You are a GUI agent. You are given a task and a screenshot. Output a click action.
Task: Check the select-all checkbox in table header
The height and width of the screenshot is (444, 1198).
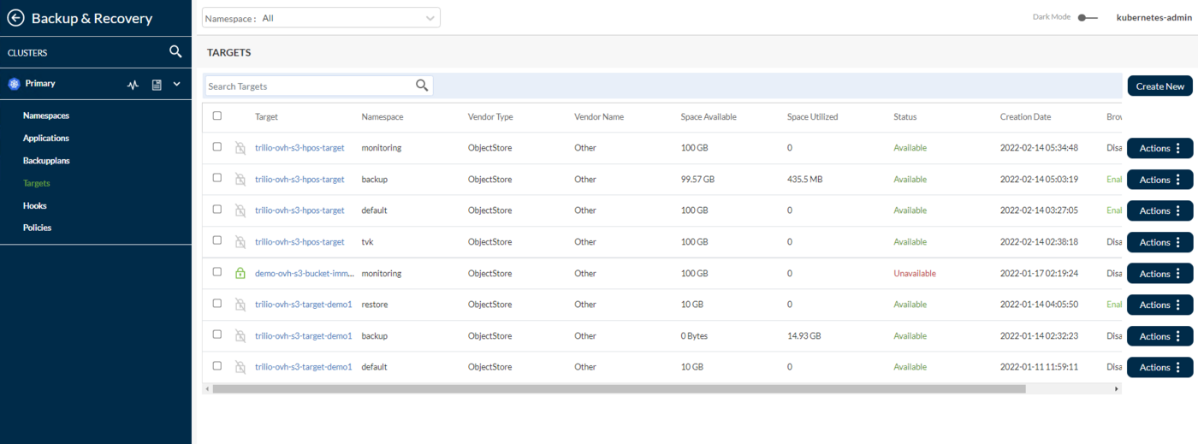[216, 116]
